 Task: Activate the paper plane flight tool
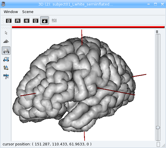click(x=6, y=41)
